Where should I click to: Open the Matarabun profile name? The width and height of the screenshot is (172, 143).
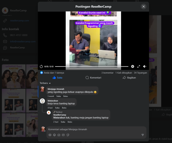[53, 101]
